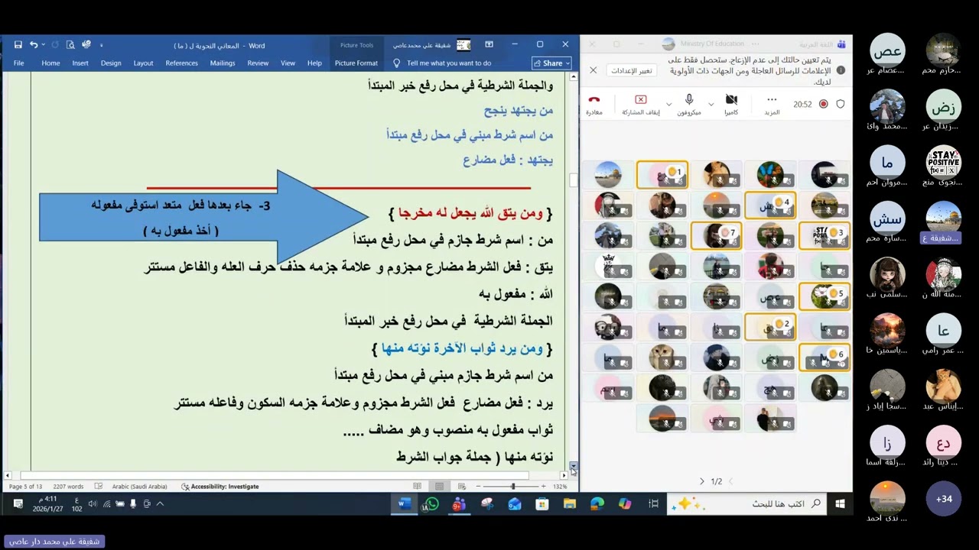Click zoom in plus button
Screen dimensions: 979x550
point(544,487)
